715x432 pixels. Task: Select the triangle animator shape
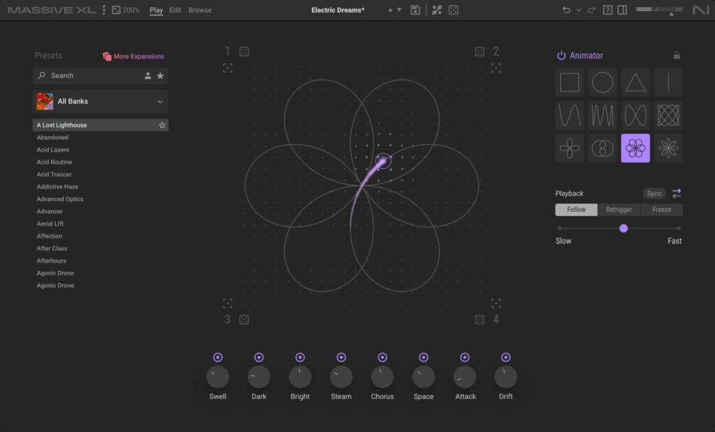coord(635,82)
